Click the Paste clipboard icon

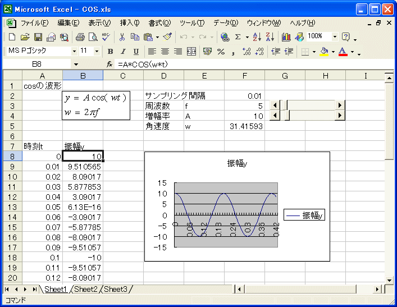(148, 37)
